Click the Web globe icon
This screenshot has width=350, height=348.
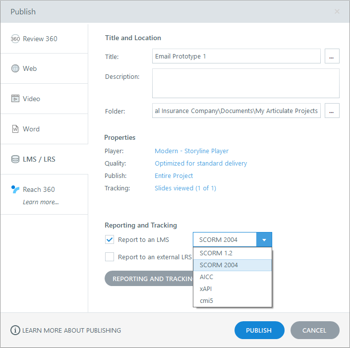15,68
